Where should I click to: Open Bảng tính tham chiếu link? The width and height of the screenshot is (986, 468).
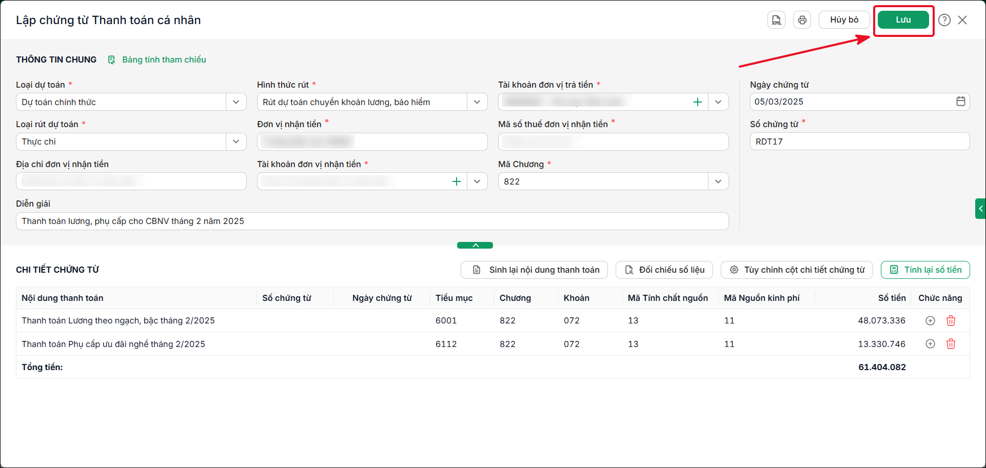point(157,59)
